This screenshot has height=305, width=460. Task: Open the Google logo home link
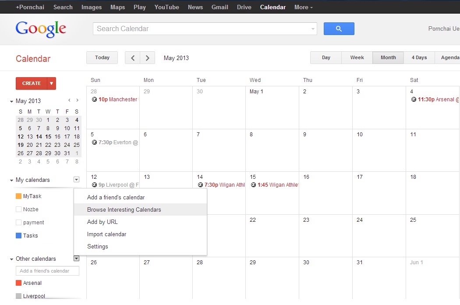[x=41, y=29]
